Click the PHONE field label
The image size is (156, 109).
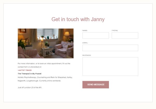coord(115,31)
